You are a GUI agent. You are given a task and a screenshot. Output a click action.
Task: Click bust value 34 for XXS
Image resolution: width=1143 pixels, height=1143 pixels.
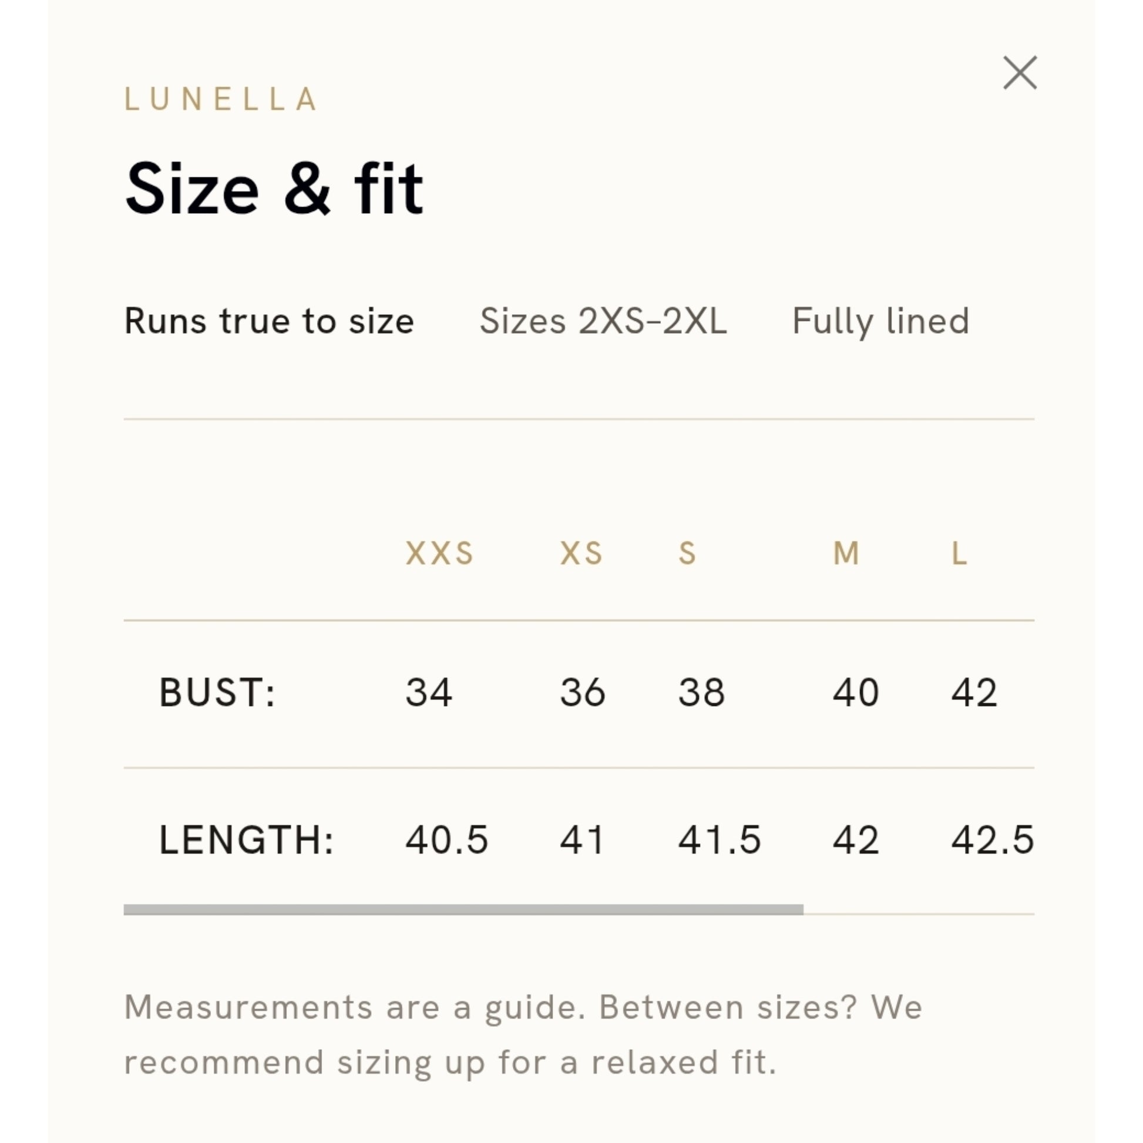pyautogui.click(x=429, y=692)
